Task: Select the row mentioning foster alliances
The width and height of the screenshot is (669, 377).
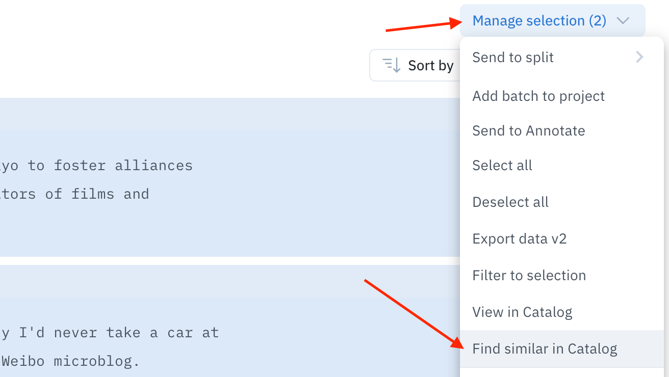Action: (230, 194)
